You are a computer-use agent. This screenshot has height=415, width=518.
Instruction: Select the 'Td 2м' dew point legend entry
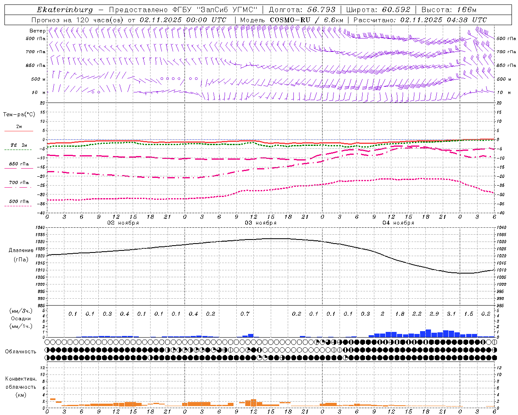[x=19, y=145]
